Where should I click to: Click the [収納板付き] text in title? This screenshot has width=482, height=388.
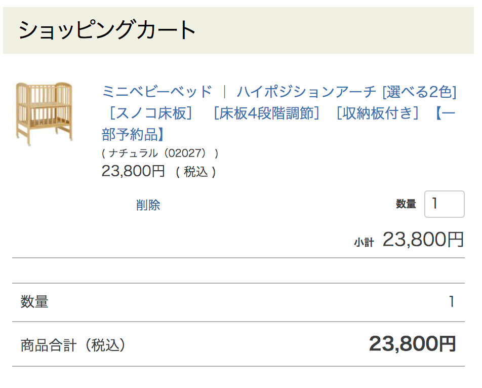click(378, 113)
